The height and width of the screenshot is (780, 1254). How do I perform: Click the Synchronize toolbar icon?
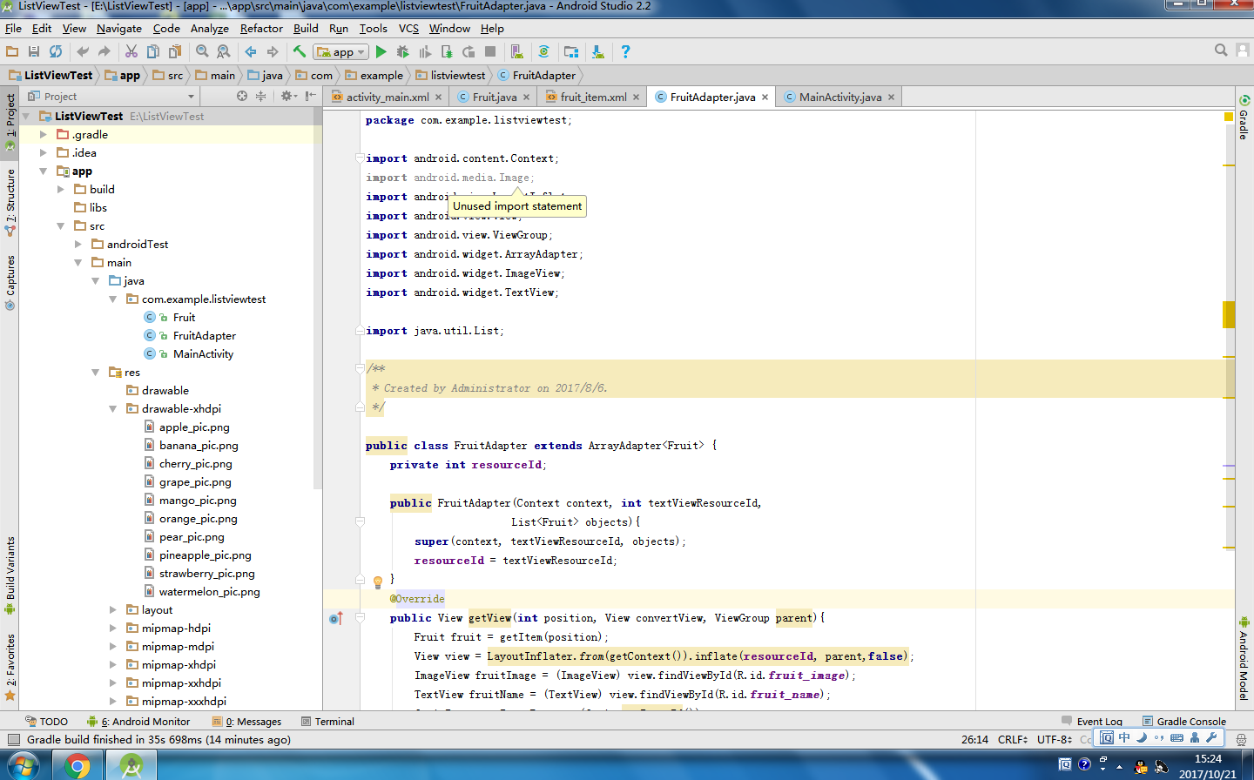(56, 51)
